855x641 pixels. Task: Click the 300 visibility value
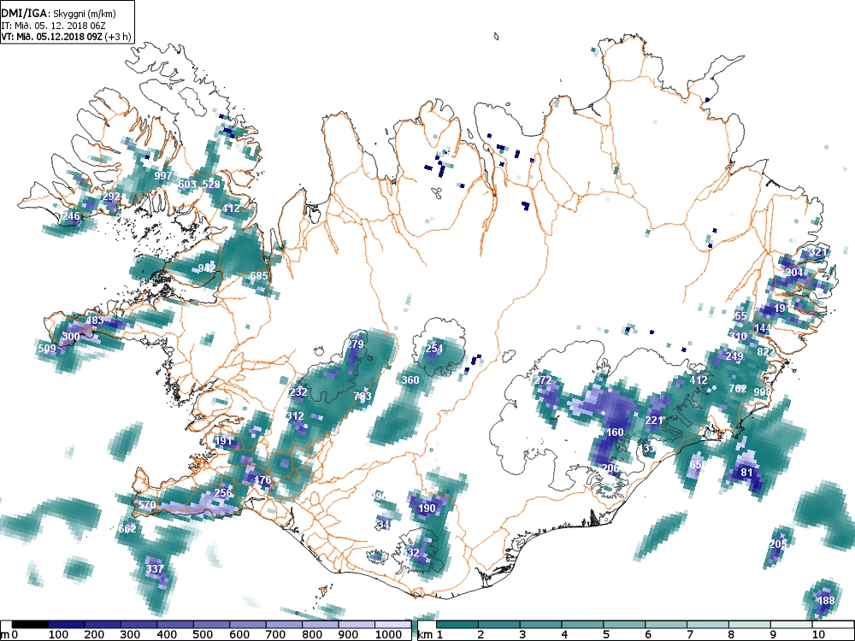[x=71, y=336]
